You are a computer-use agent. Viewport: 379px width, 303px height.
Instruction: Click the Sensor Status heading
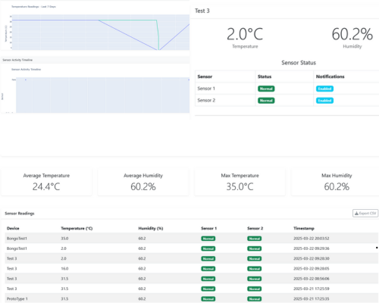pos(299,63)
